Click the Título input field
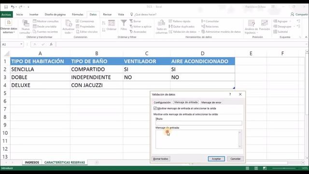This screenshot has height=174, width=309. click(x=198, y=123)
